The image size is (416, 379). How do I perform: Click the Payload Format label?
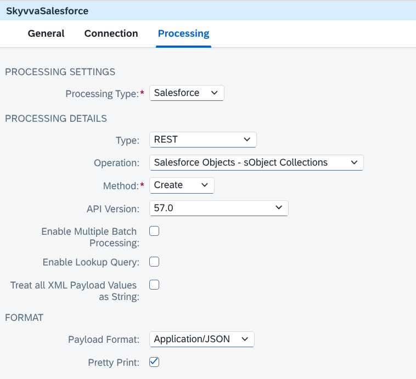coord(104,340)
